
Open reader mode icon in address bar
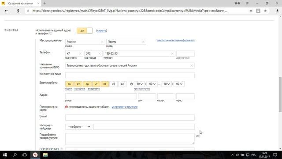pyautogui.click(x=258, y=11)
